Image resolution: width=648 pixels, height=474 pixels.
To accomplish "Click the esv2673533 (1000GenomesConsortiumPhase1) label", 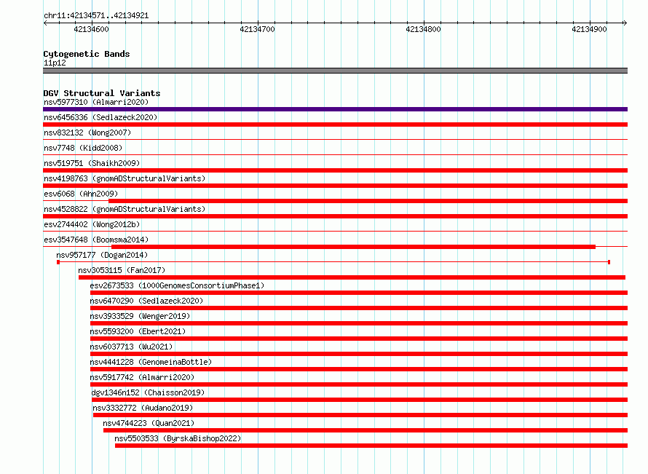I will coord(177,285).
